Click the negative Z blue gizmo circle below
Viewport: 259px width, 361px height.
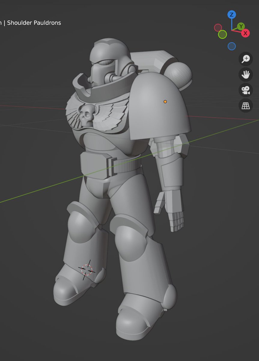(x=232, y=46)
